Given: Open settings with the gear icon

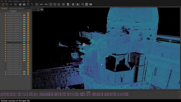Looking at the screenshot, I should [73, 5].
